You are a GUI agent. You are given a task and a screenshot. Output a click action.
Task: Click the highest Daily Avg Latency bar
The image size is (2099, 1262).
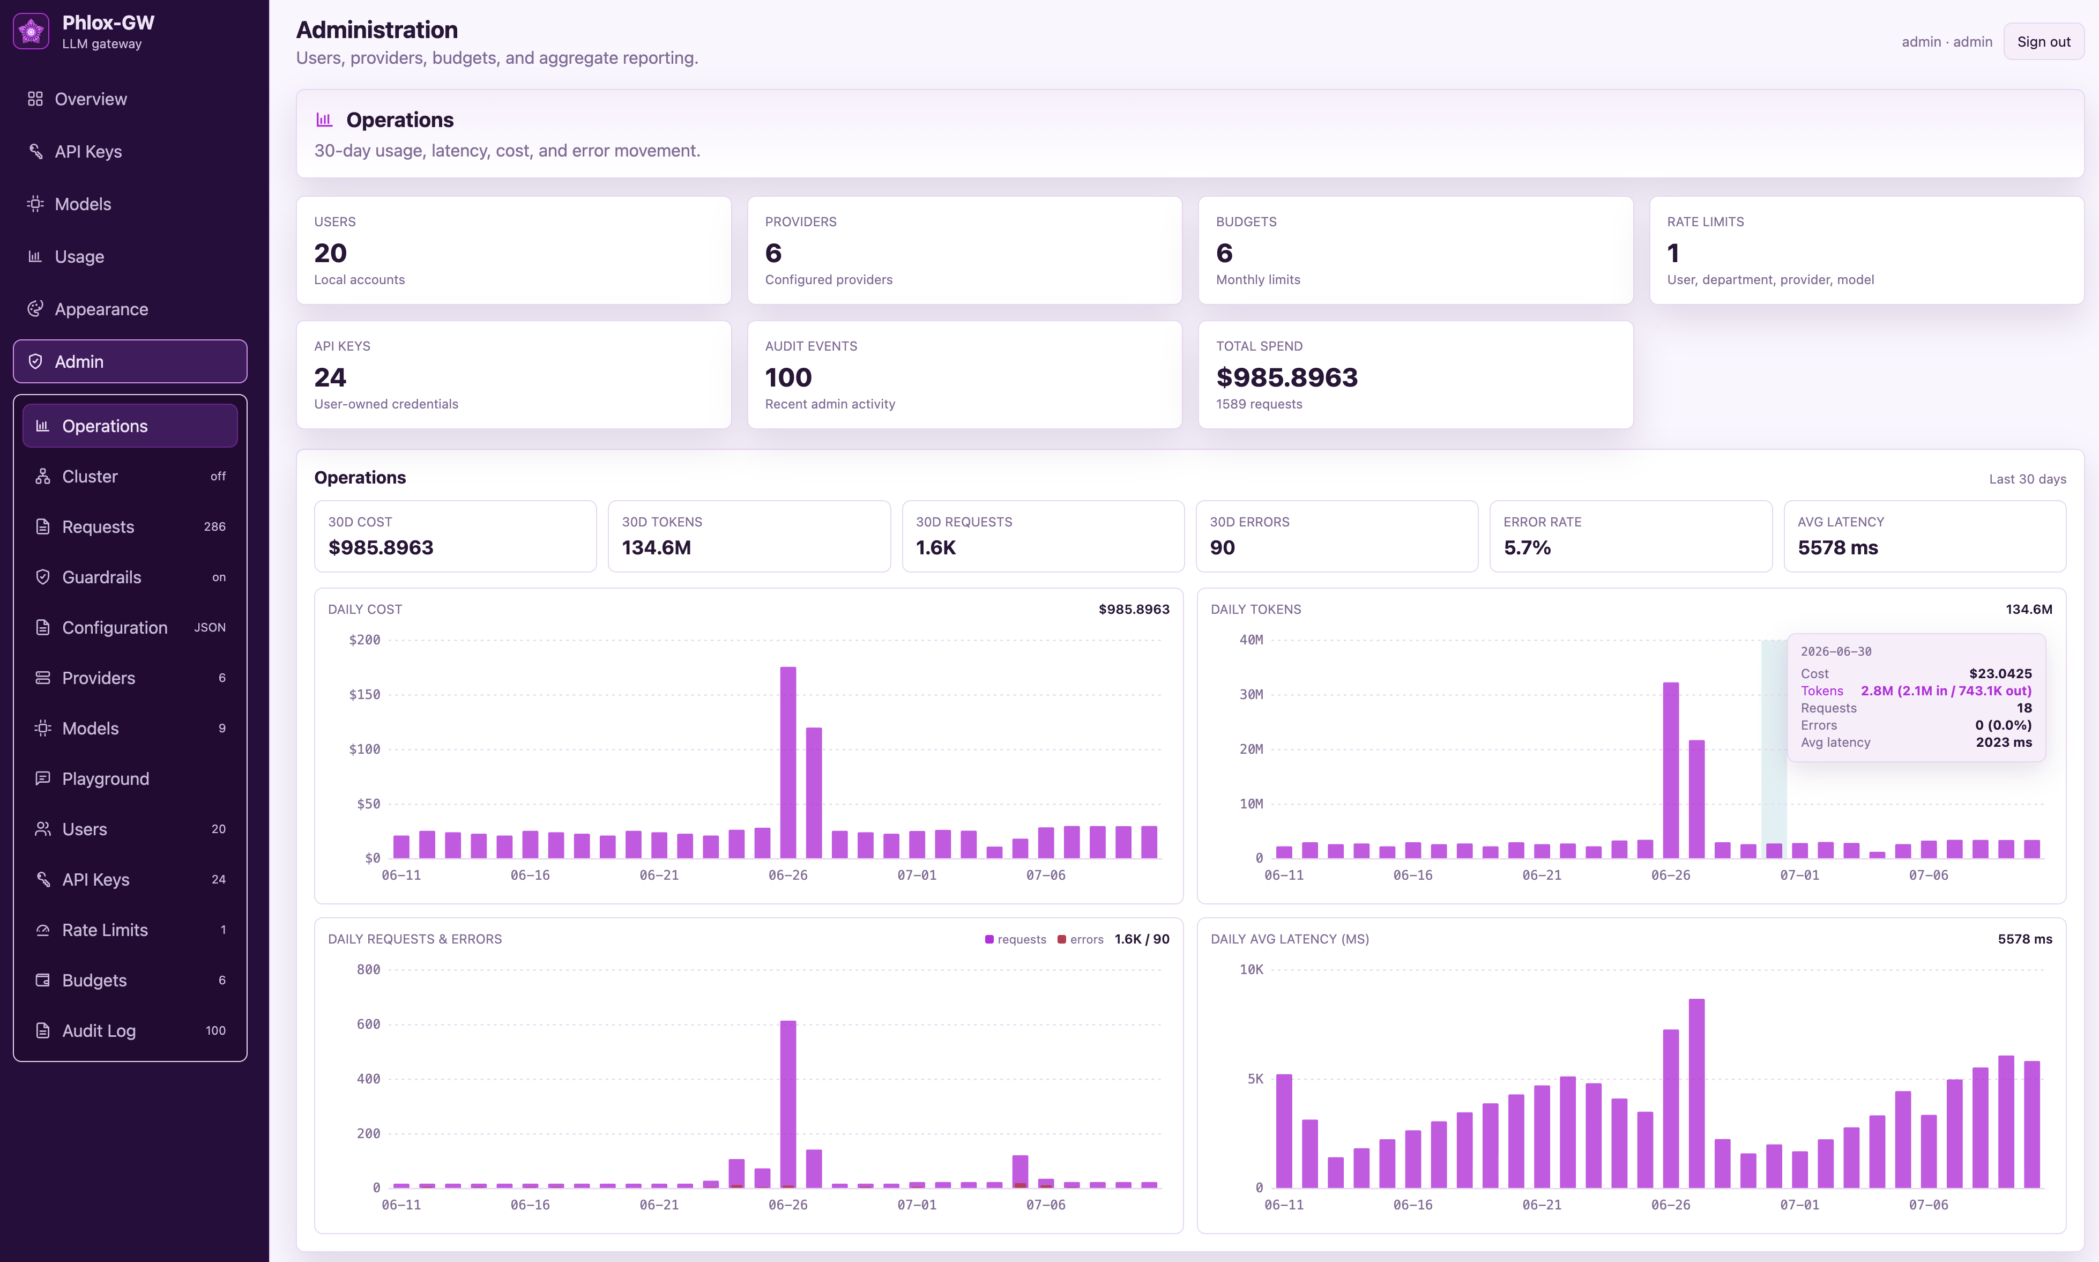[x=1696, y=1093]
